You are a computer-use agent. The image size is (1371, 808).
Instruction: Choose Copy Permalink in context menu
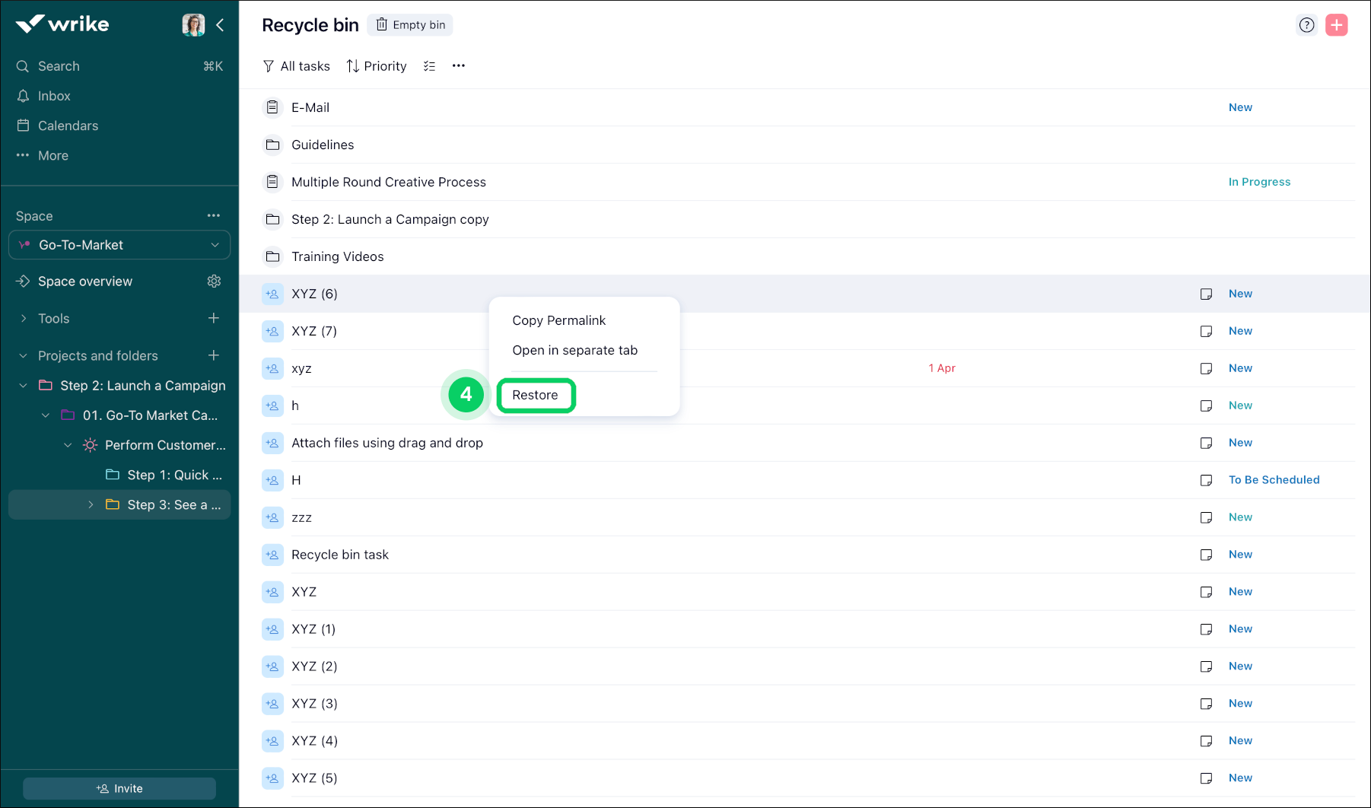(x=558, y=320)
